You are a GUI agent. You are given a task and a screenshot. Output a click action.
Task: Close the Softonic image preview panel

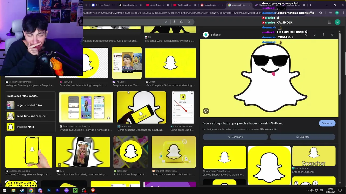(x=332, y=35)
